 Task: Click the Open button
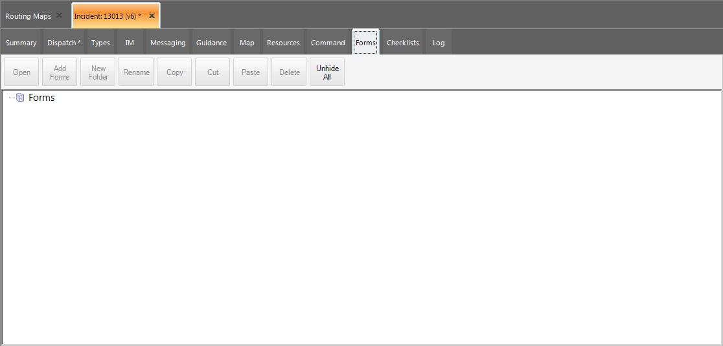pyautogui.click(x=21, y=72)
